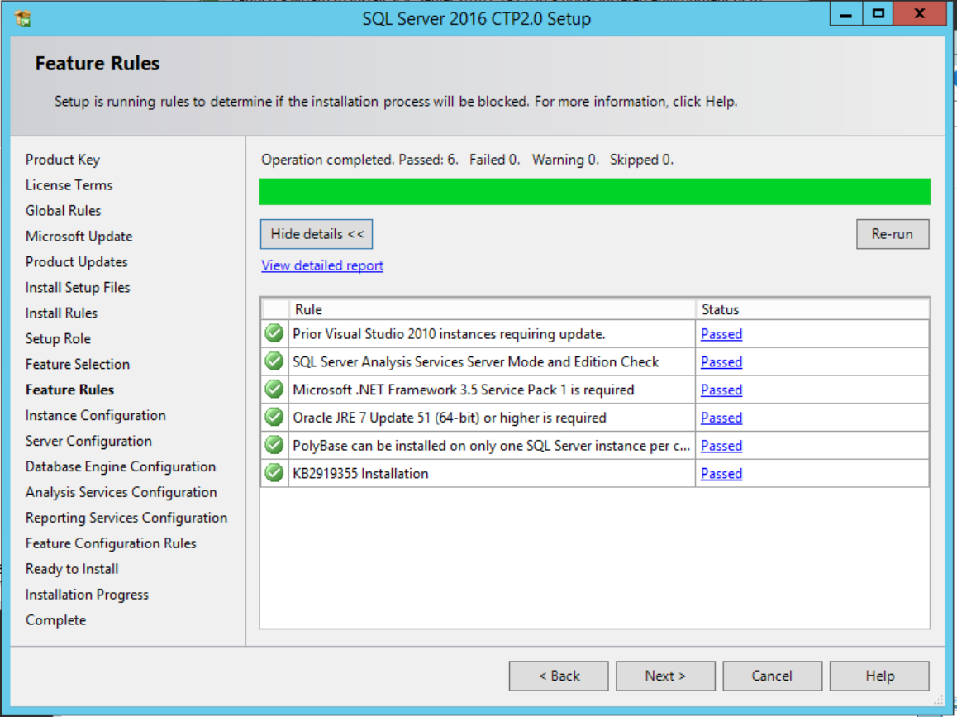The height and width of the screenshot is (717, 957).
Task: Select the Feature Configuration Rules step
Action: point(111,543)
